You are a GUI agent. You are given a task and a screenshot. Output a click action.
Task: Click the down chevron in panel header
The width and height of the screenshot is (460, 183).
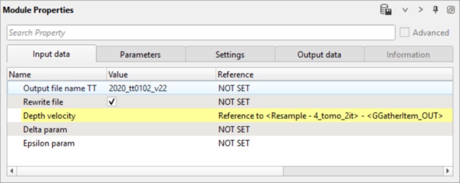tap(405, 10)
